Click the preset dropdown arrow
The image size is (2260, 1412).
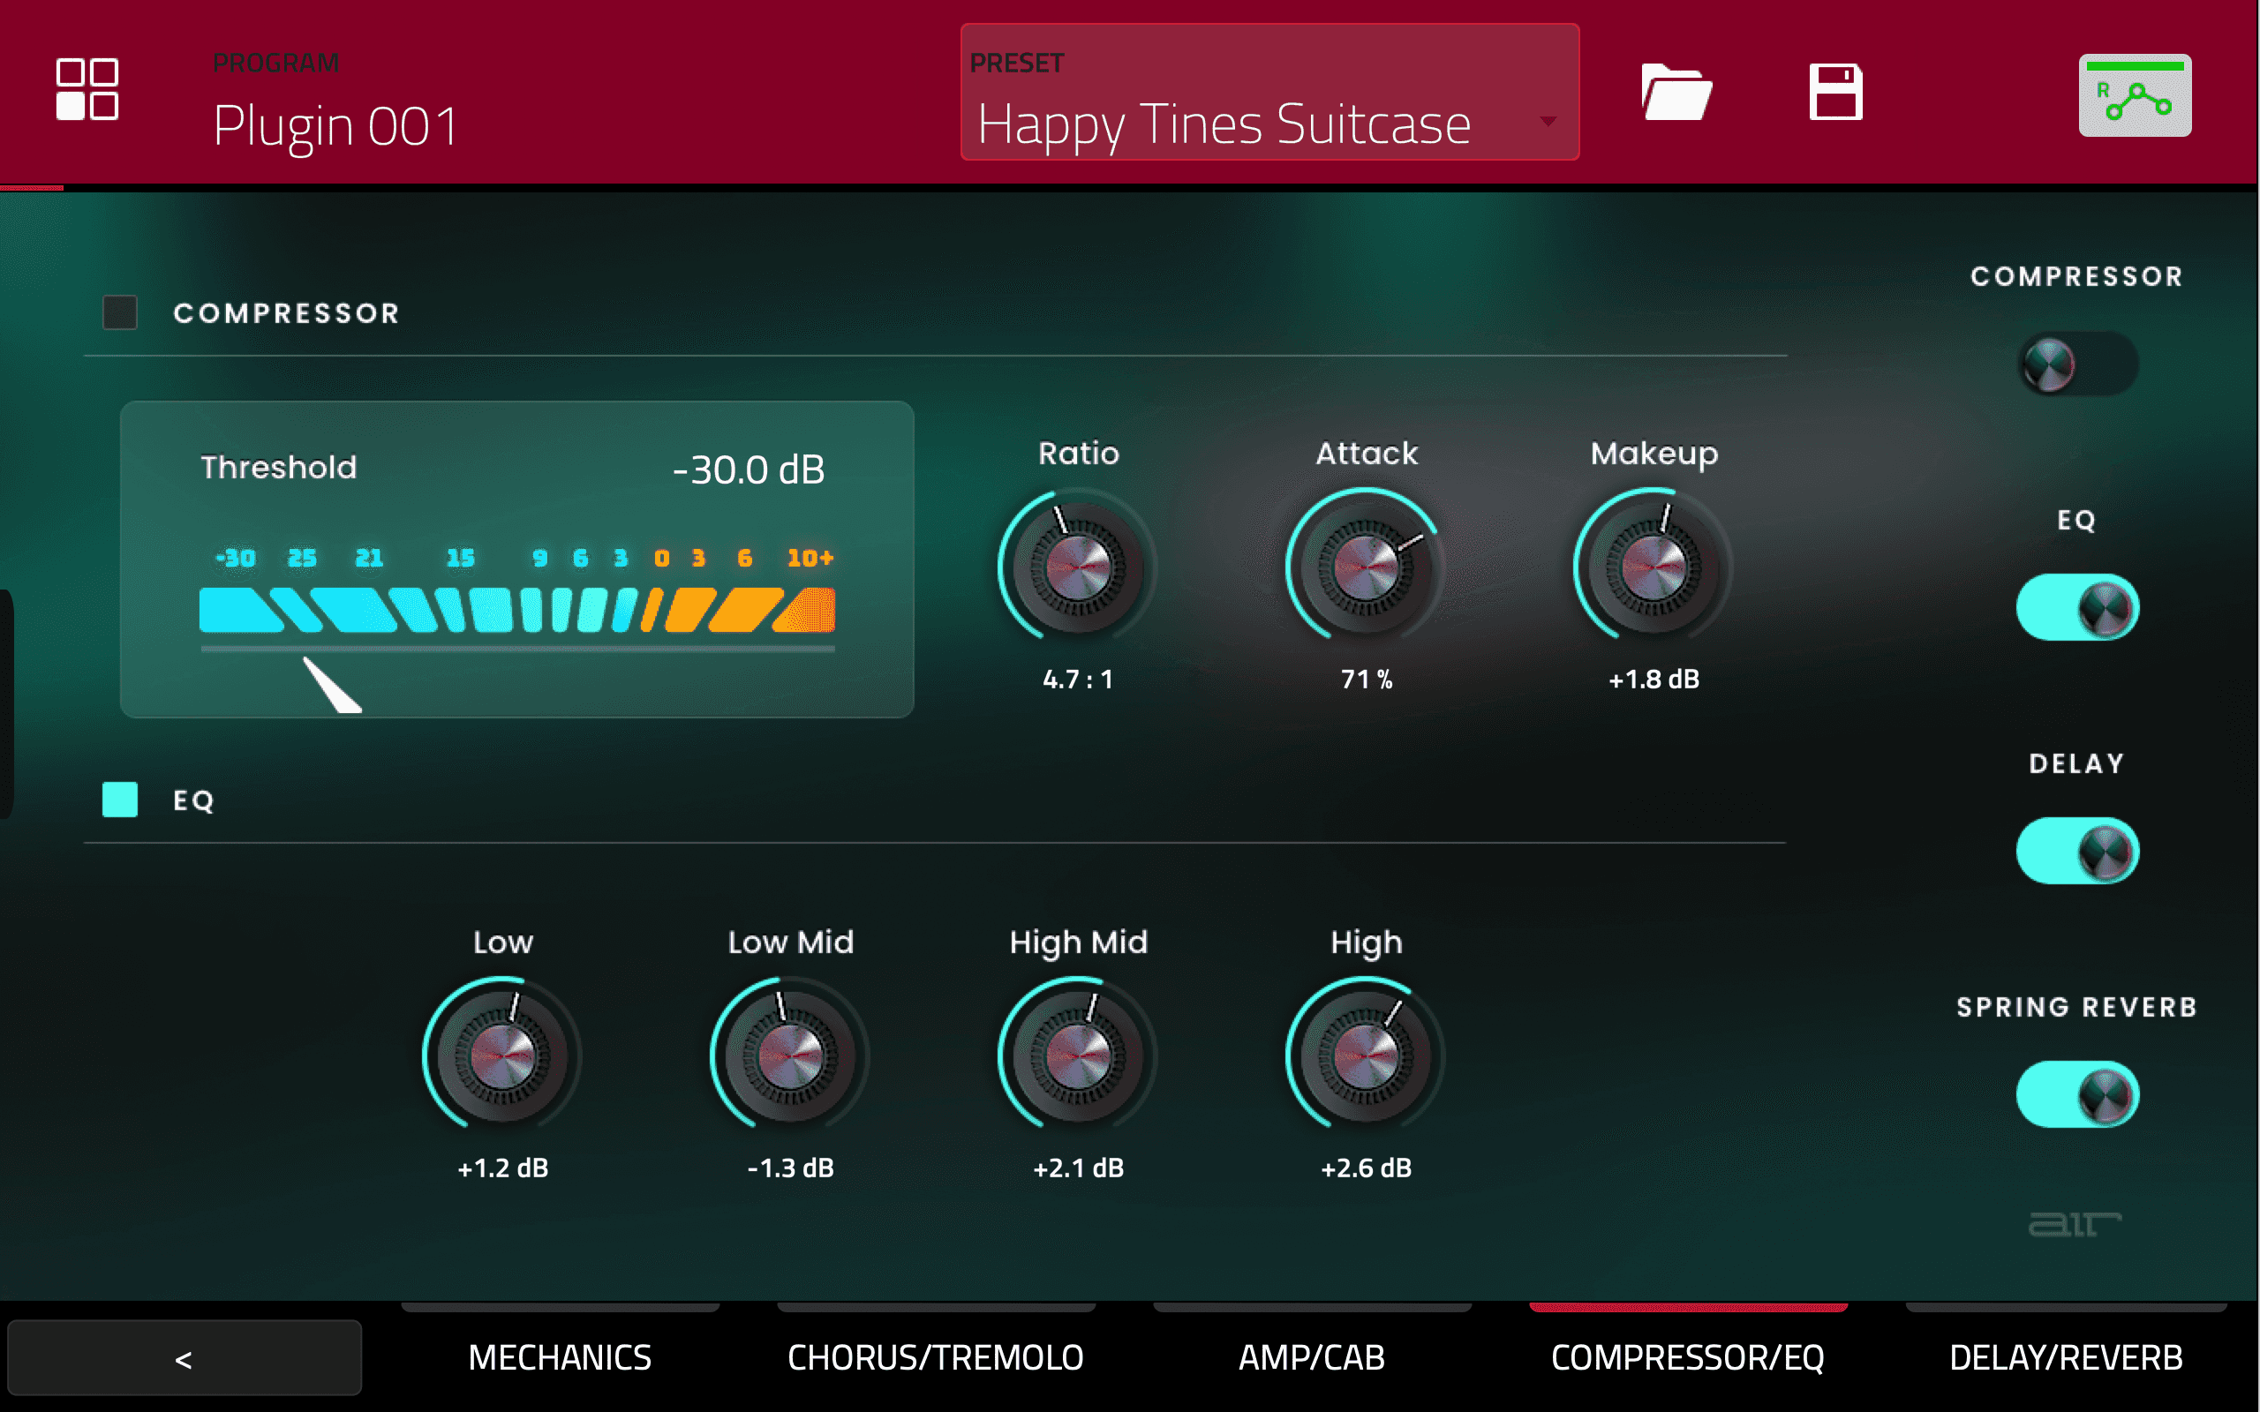coord(1548,122)
